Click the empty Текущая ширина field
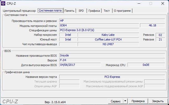Screen dimensions: 169x105 [69, 81]
